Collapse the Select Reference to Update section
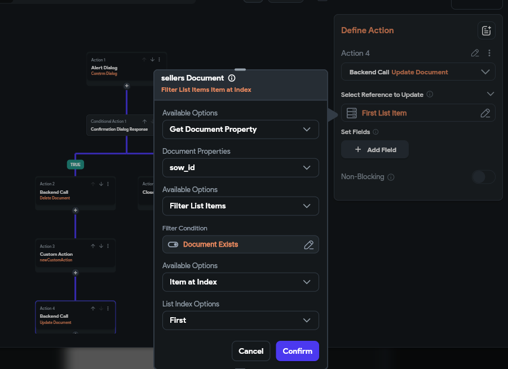Image resolution: width=508 pixels, height=369 pixels. pyautogui.click(x=491, y=94)
